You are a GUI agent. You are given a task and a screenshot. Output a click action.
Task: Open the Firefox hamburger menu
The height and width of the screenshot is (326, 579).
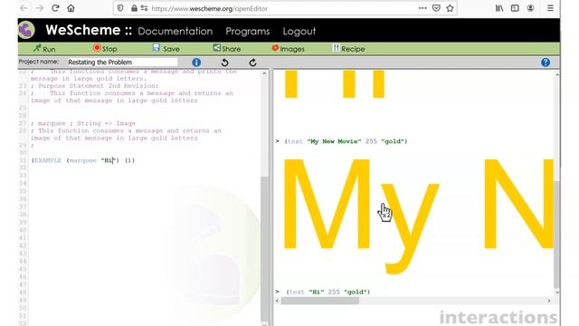click(550, 8)
